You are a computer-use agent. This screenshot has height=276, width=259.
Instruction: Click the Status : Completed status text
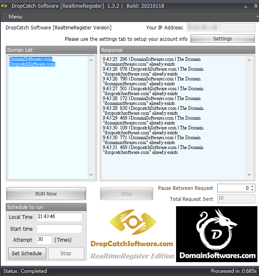(x=25, y=271)
